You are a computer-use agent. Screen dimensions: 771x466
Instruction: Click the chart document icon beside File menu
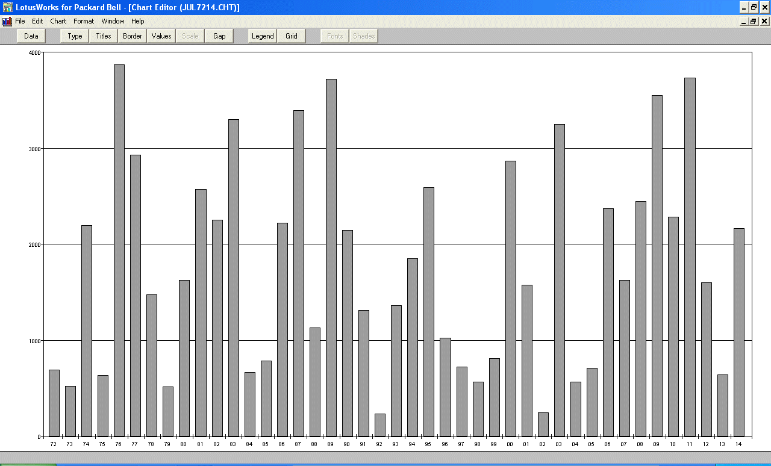coord(7,21)
